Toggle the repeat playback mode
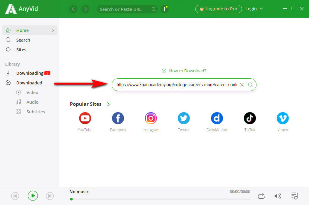The image size is (309, 205). tap(261, 196)
